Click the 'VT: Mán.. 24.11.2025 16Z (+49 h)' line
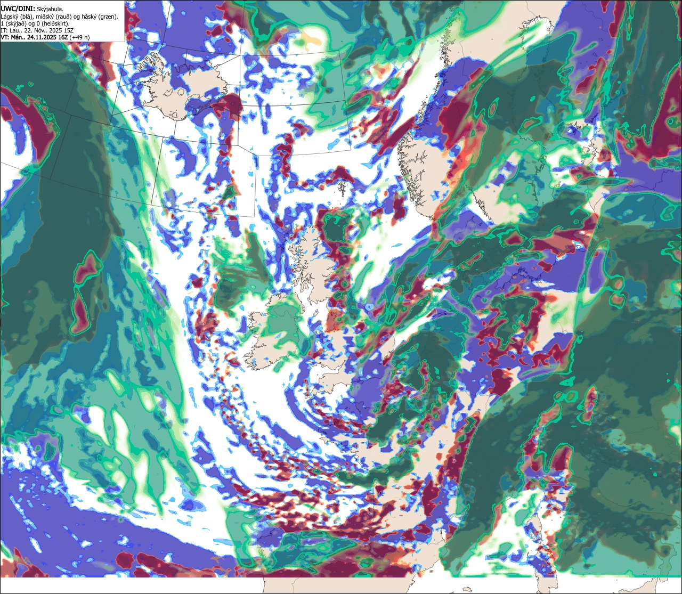Image resolution: width=682 pixels, height=594 pixels. point(45,37)
